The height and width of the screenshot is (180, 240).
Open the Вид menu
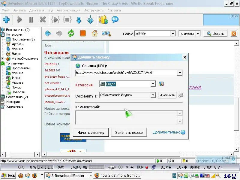click(x=50, y=10)
